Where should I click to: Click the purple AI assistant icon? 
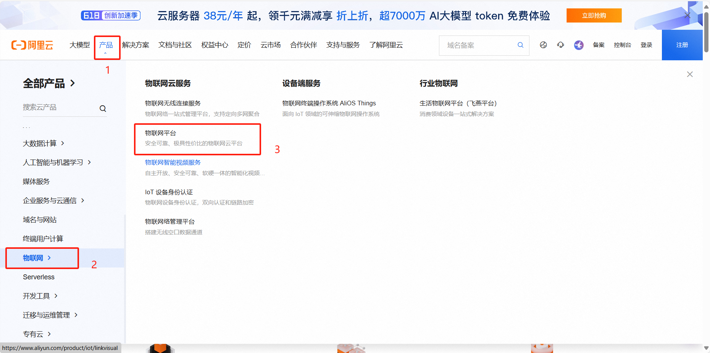[x=579, y=45]
